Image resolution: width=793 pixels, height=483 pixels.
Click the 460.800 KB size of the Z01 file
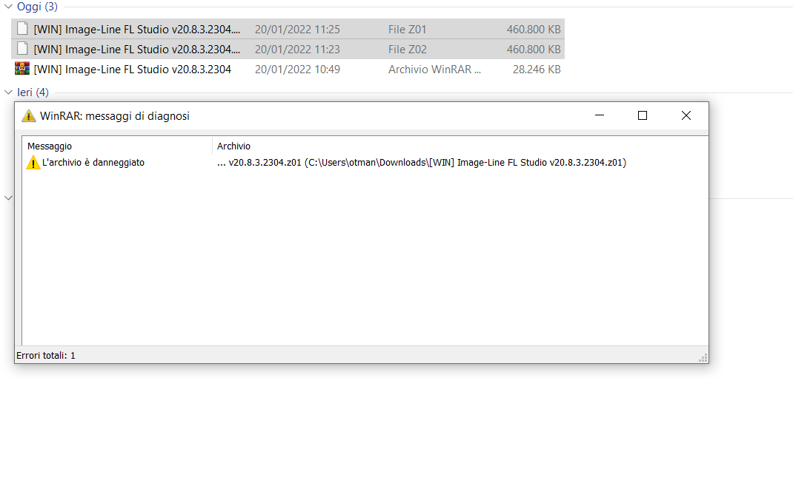coord(534,30)
